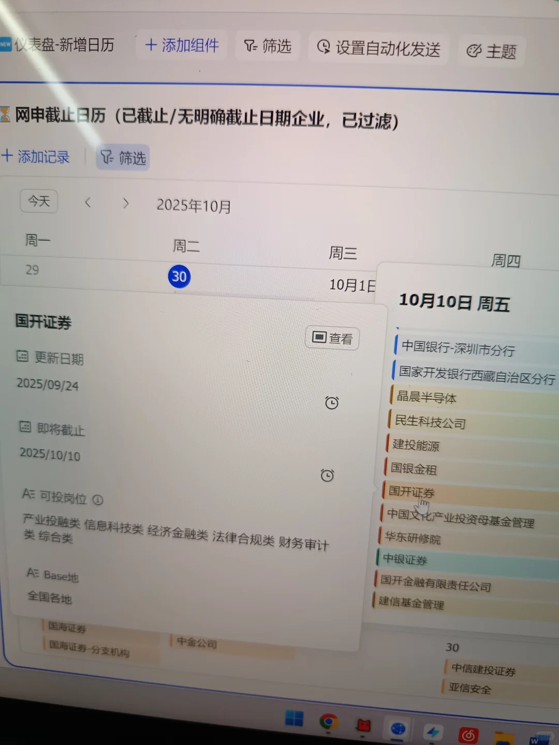Click the 添加组件 button
559x745 pixels.
(x=182, y=46)
